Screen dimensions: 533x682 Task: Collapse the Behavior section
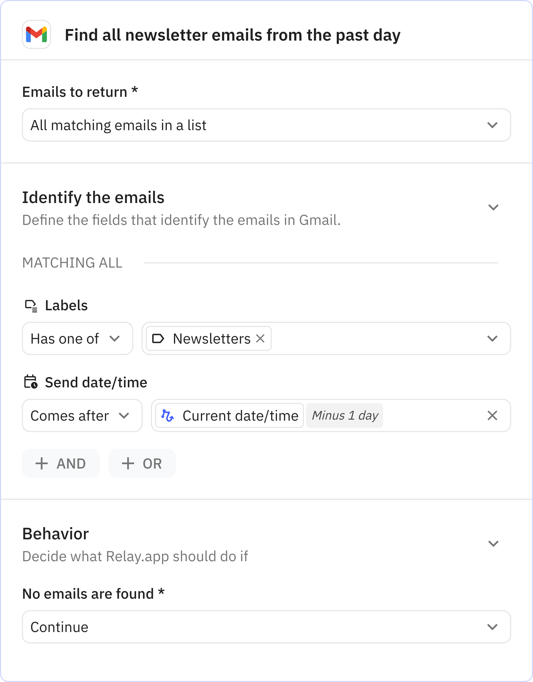click(x=493, y=544)
